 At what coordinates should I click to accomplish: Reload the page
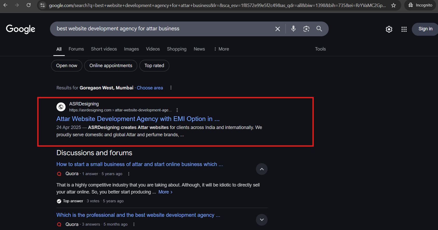(29, 5)
